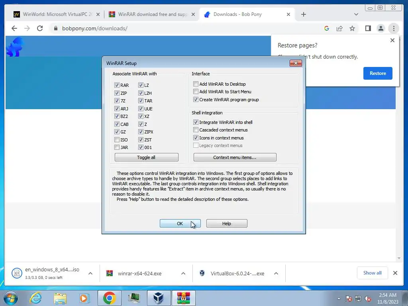Switch to WinRAR setup taskbar icon
This screenshot has width=408, height=306.
click(184, 298)
